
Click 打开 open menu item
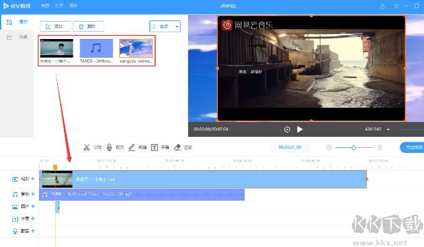point(59,6)
